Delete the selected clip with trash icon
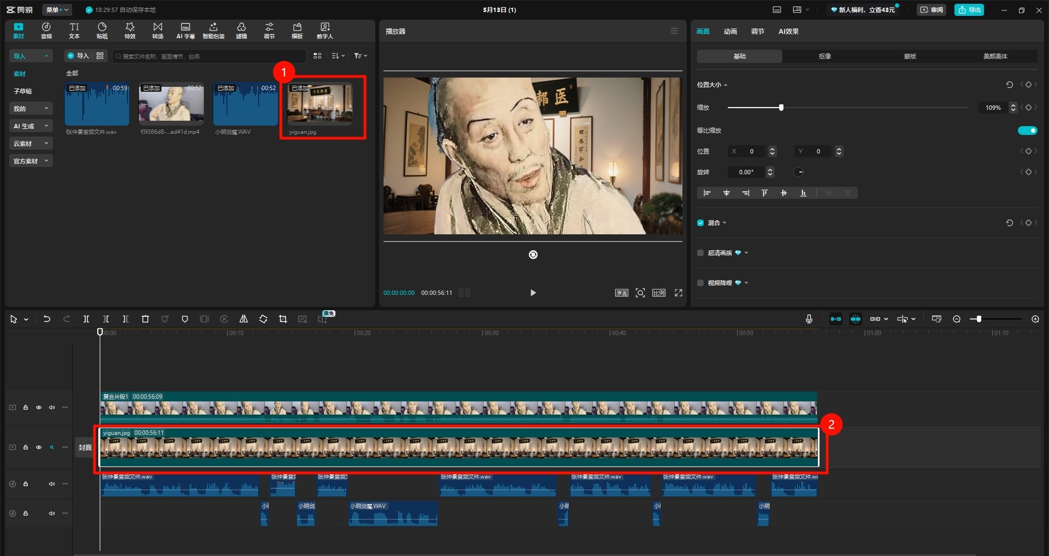 145,319
